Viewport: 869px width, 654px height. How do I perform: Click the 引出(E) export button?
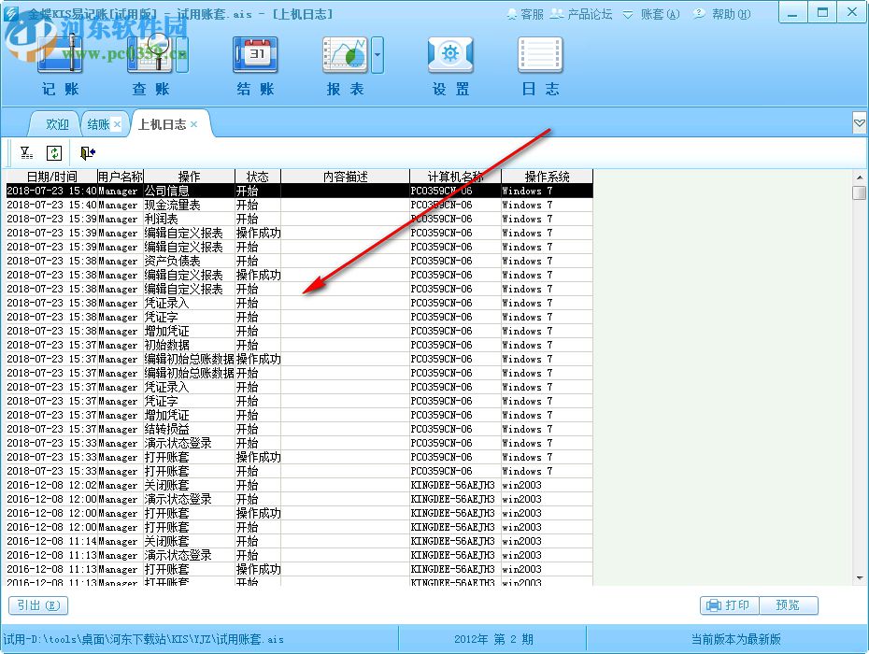[x=37, y=605]
